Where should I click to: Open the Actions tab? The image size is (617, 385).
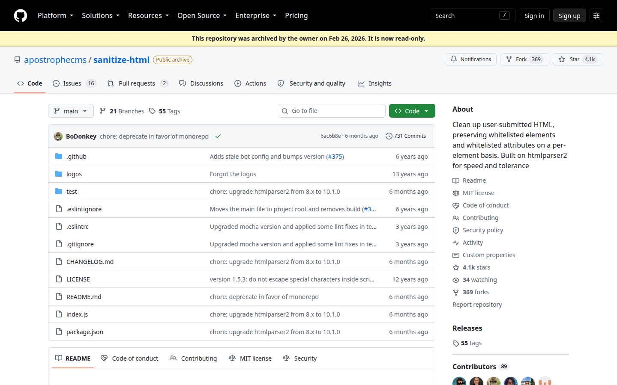(x=251, y=83)
